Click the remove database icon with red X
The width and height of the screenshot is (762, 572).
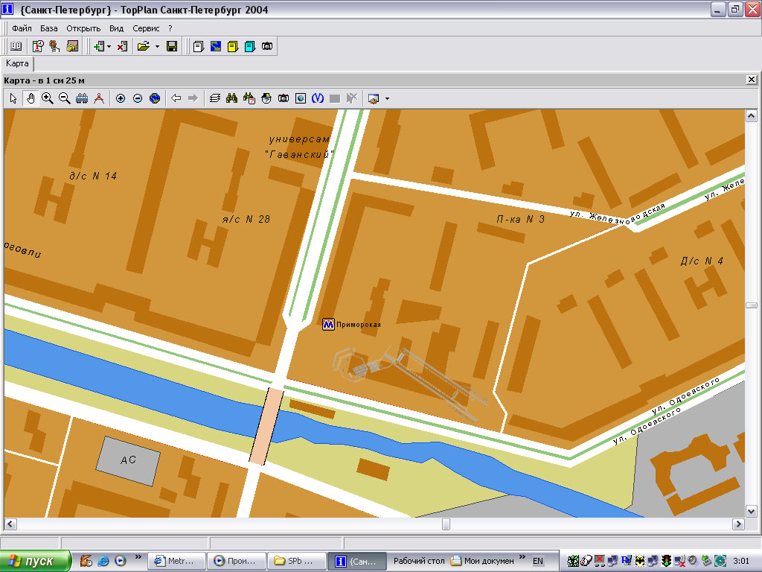point(122,46)
